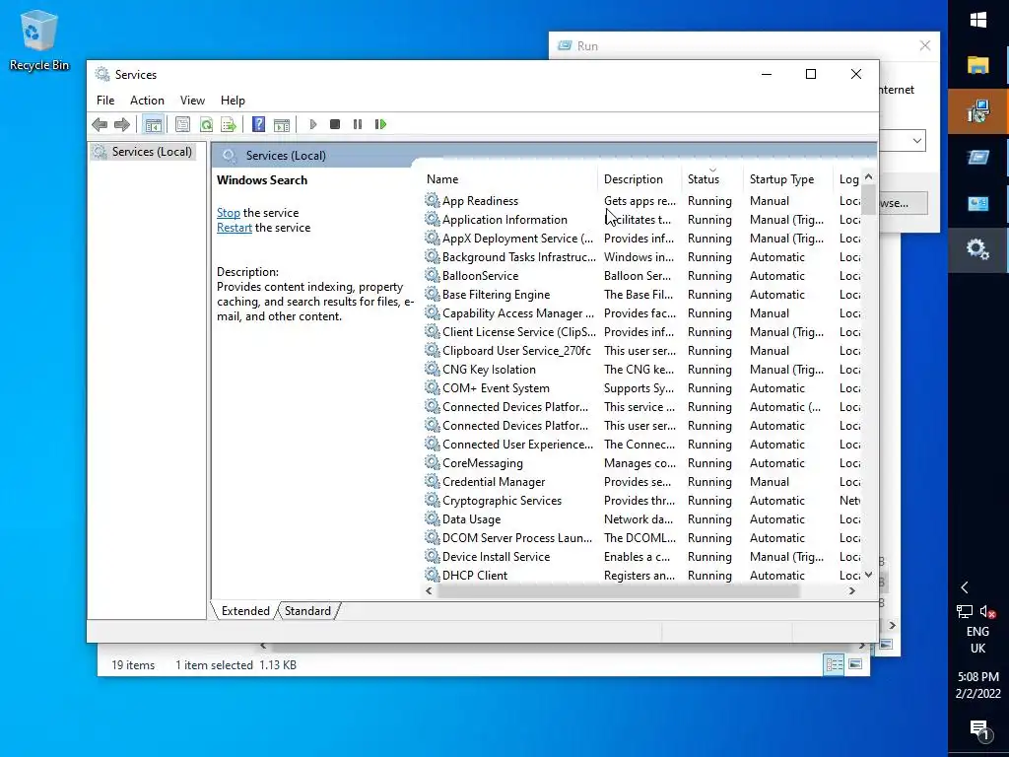Open the Help menu

tap(233, 101)
